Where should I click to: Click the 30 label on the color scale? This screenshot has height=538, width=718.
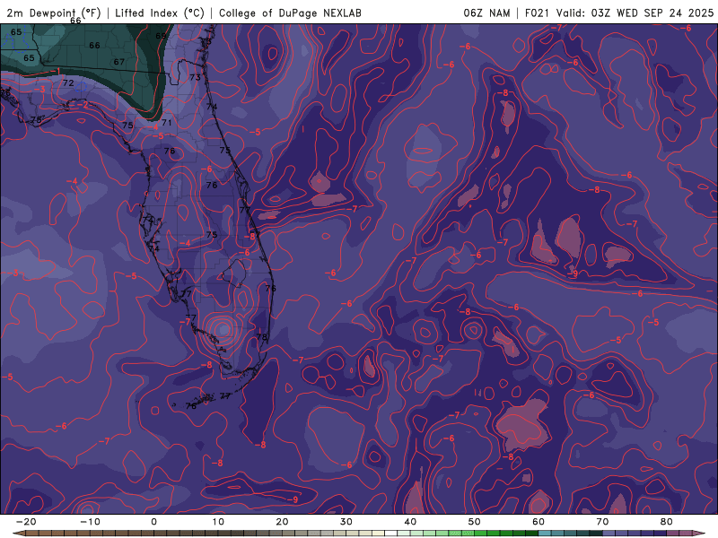(346, 522)
